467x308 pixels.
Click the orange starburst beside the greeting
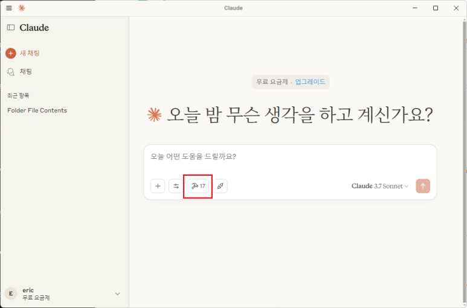click(x=154, y=115)
